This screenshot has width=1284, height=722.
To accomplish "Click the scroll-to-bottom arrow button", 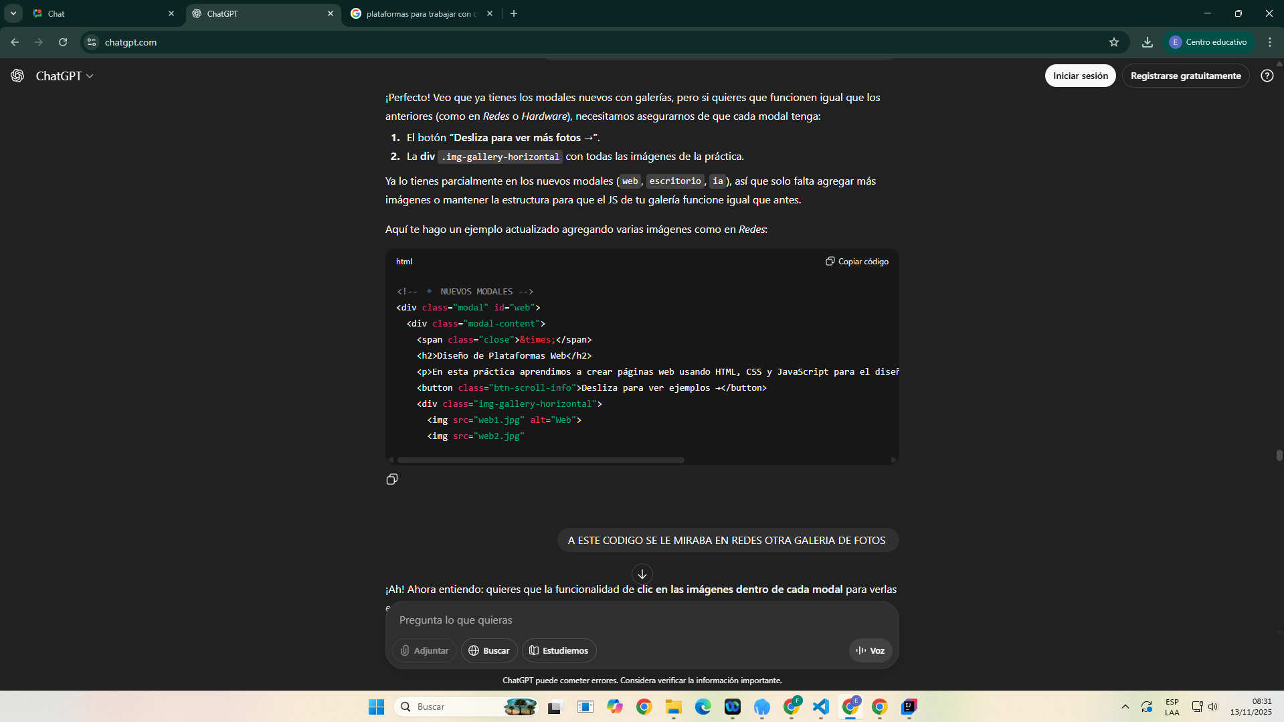I will (642, 574).
